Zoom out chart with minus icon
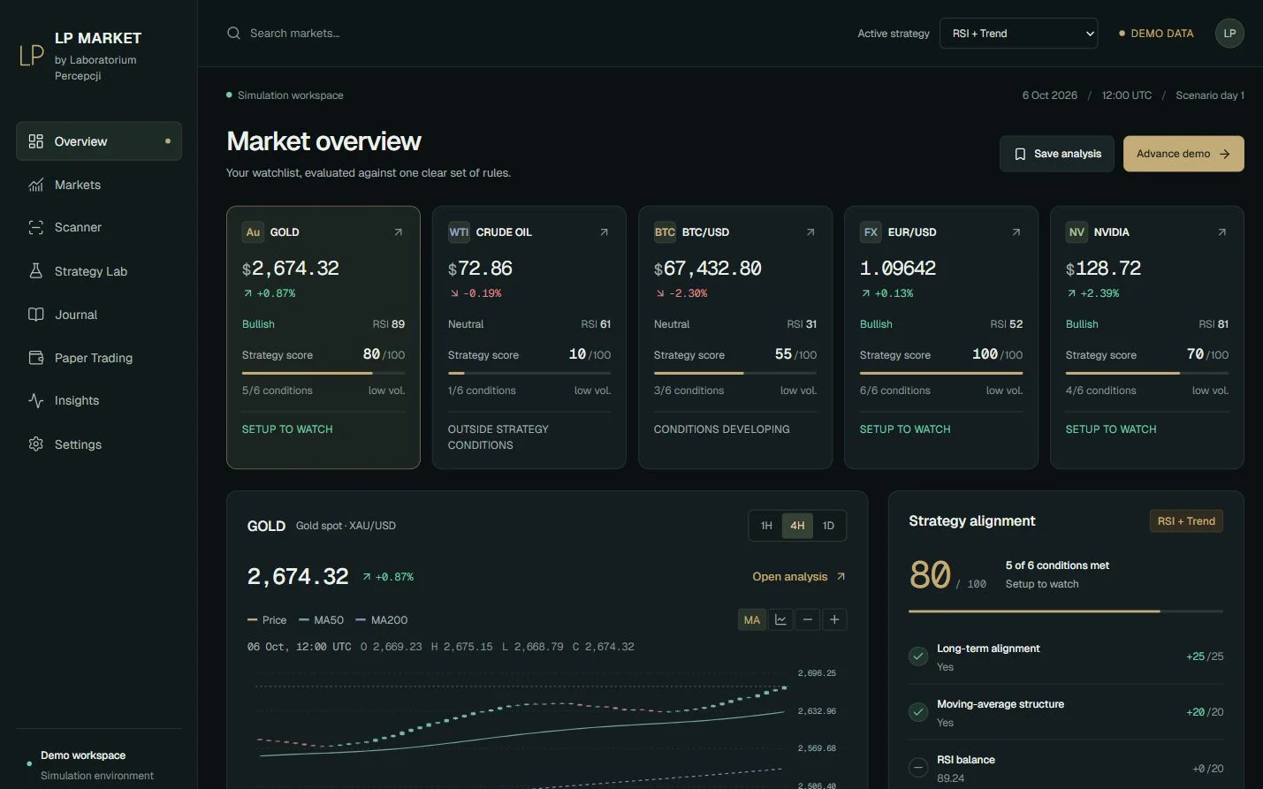This screenshot has height=789, width=1263. [x=807, y=619]
